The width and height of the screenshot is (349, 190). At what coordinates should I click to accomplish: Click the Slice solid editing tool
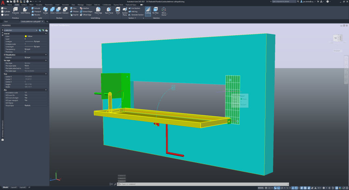(x=74, y=8)
